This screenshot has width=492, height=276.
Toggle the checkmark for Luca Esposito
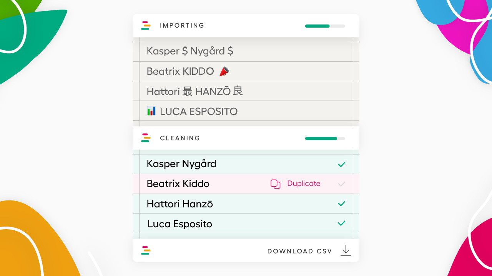(x=341, y=223)
